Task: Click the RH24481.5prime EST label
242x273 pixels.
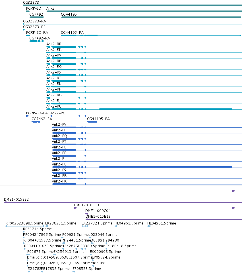Action: click(x=76, y=240)
